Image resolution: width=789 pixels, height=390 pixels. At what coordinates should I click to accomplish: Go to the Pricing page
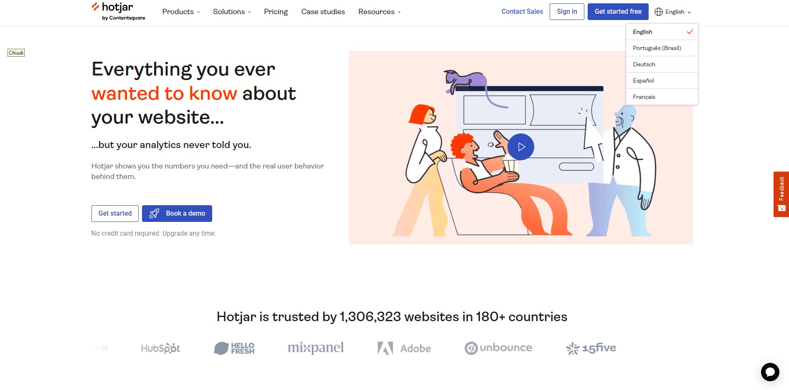[276, 12]
